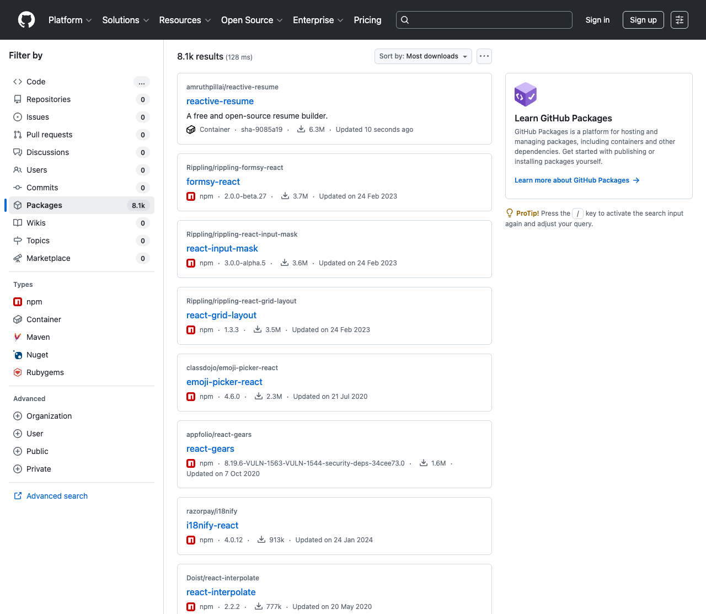This screenshot has height=614, width=706.
Task: Click the Packages filter icon
Action: (x=18, y=205)
